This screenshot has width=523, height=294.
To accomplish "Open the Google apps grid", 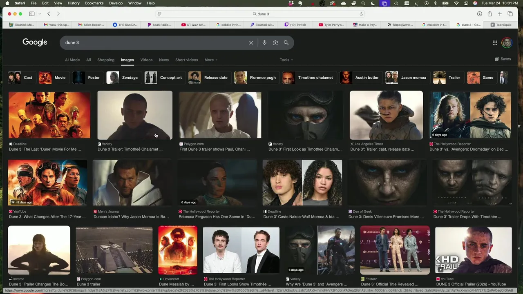I will pyautogui.click(x=495, y=42).
